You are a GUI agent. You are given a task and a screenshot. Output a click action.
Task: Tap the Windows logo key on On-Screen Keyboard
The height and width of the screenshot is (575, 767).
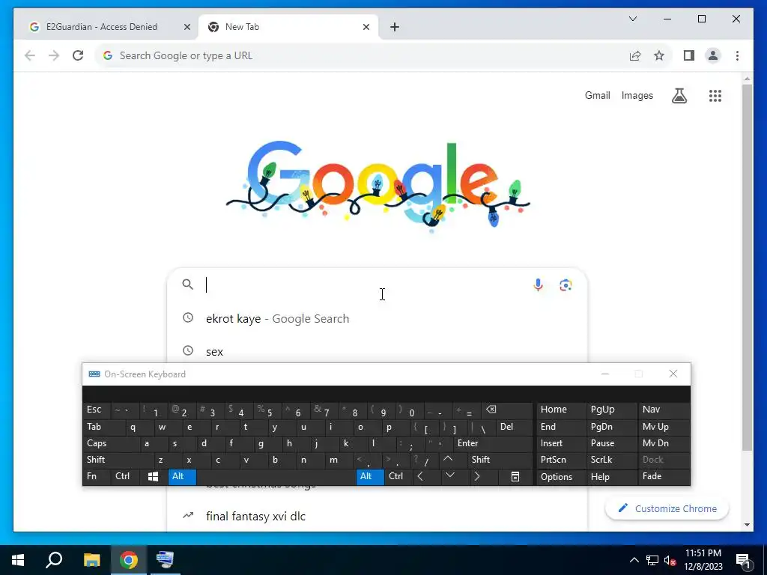tap(153, 476)
